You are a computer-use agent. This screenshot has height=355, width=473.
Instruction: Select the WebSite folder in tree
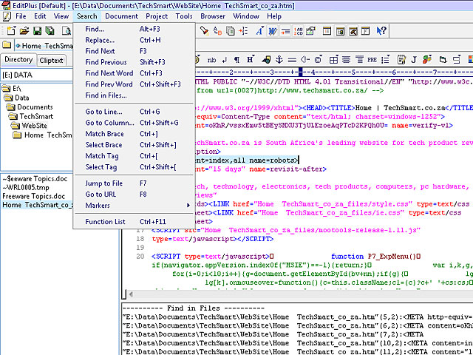point(33,126)
